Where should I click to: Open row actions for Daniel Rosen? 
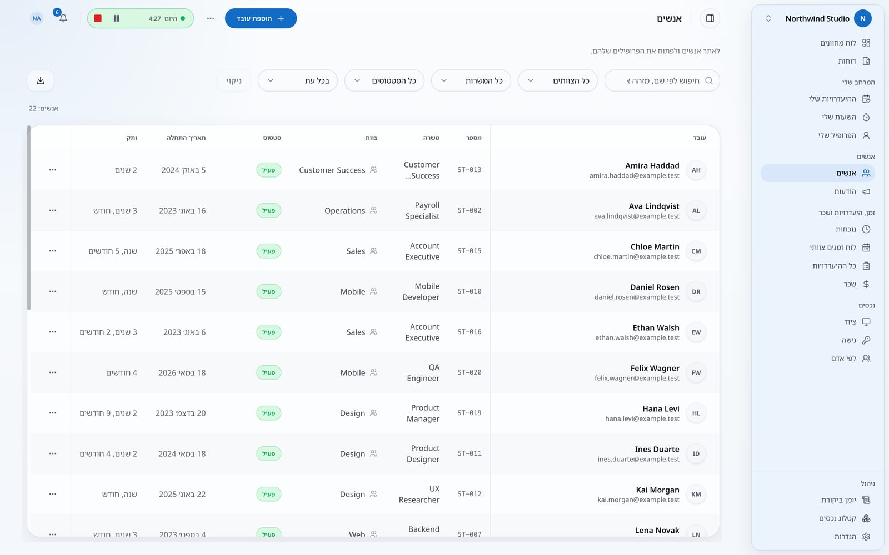53,291
